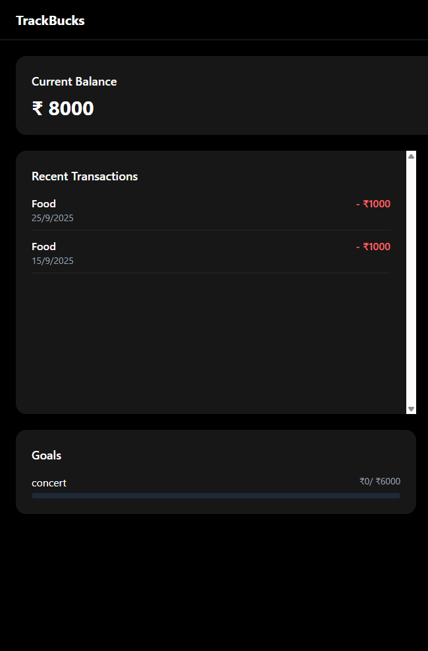Click the 8000 balance figure
Image resolution: width=428 pixels, height=651 pixels.
coord(71,109)
